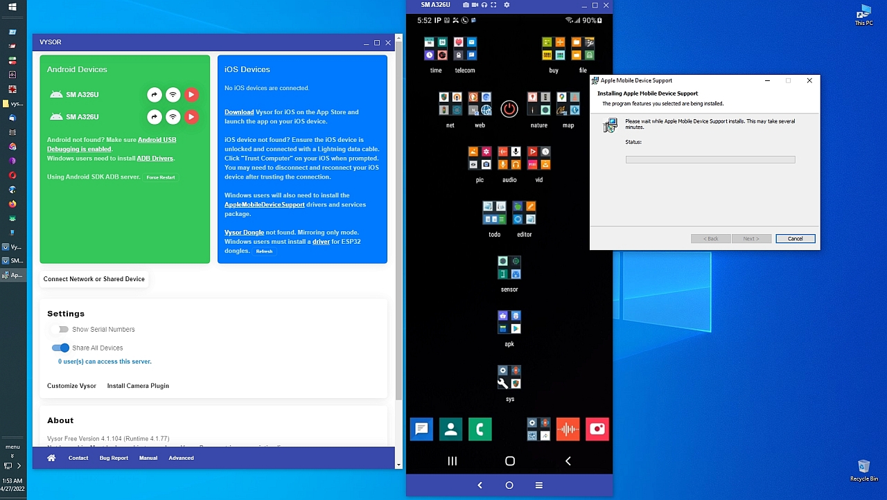Cancel the Apple Mobile Device Support install

796,239
